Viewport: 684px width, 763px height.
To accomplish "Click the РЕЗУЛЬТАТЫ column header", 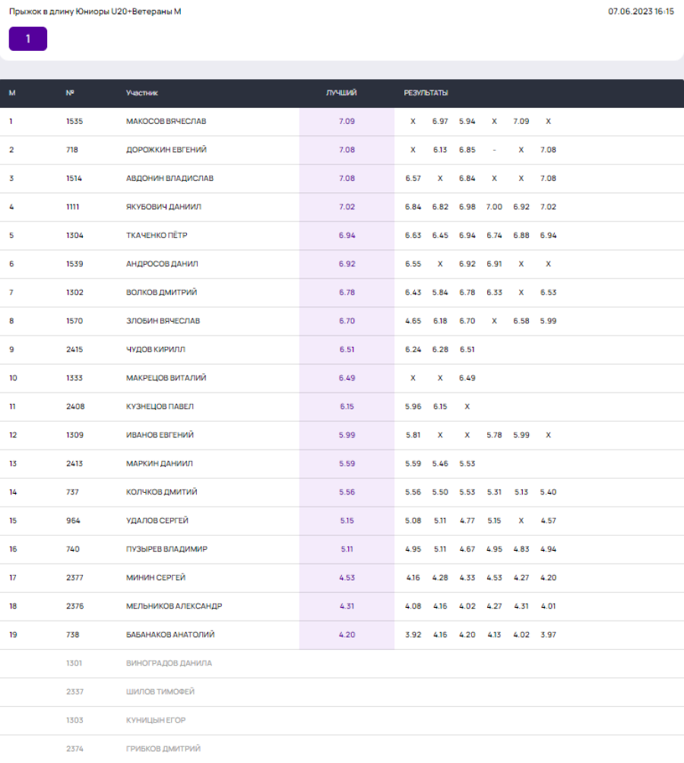I will pyautogui.click(x=426, y=93).
